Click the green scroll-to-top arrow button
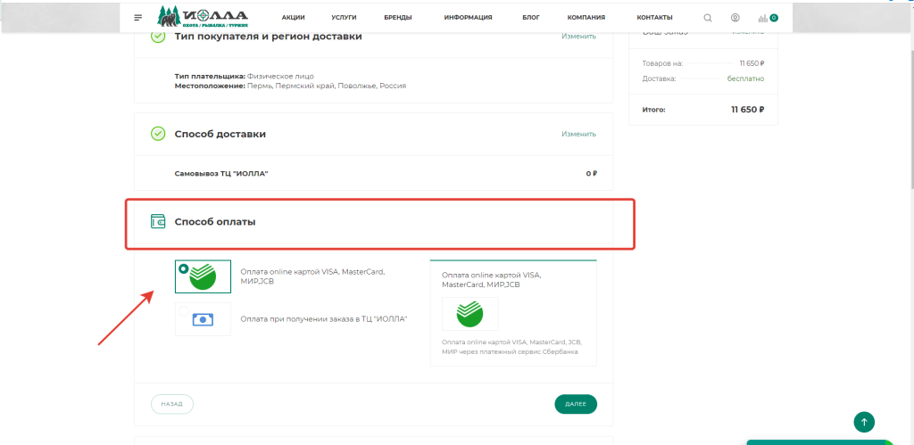The image size is (914, 445). point(863,422)
